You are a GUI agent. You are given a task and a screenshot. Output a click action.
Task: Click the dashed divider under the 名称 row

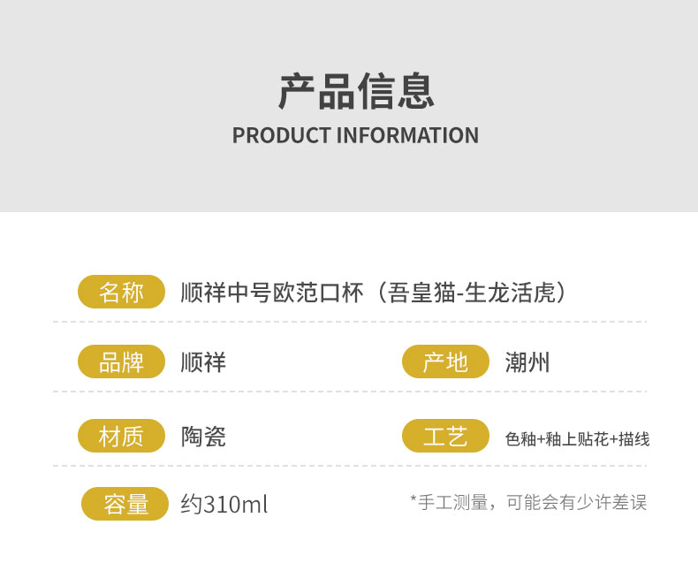coord(349,322)
